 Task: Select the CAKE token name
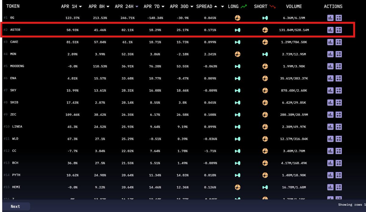coord(14,42)
